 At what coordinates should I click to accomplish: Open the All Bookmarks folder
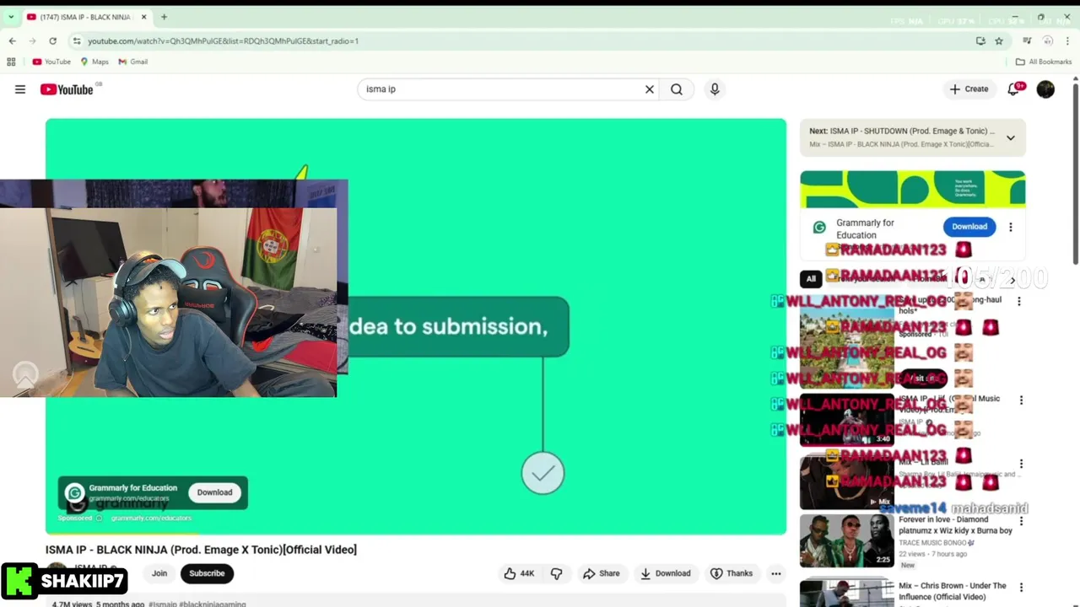click(x=1044, y=62)
